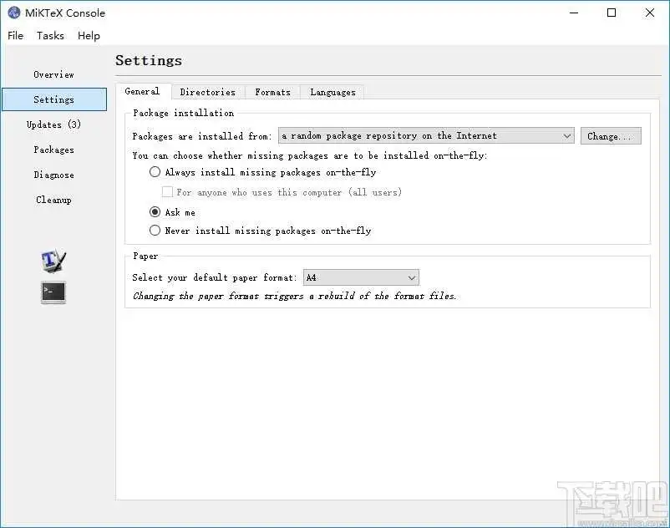Go to the Overview page

(x=53, y=74)
